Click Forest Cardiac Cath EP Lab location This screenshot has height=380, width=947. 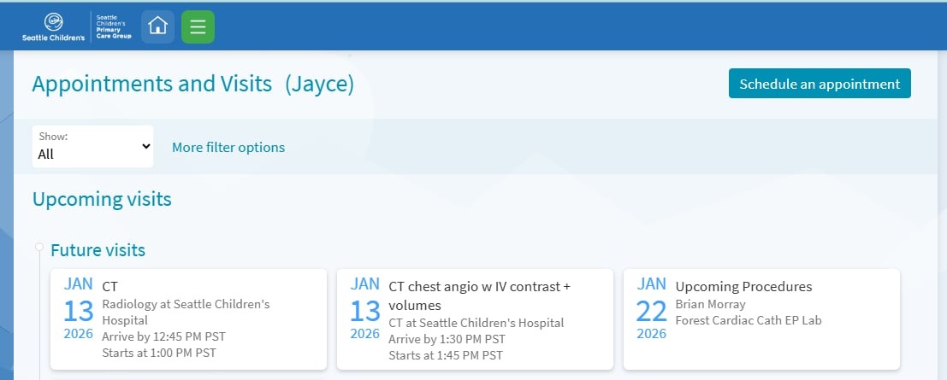749,320
